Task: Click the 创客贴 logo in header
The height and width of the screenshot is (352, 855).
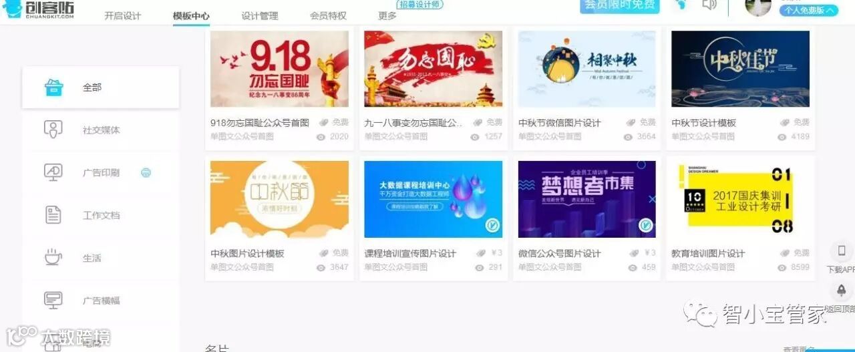Action: click(39, 9)
